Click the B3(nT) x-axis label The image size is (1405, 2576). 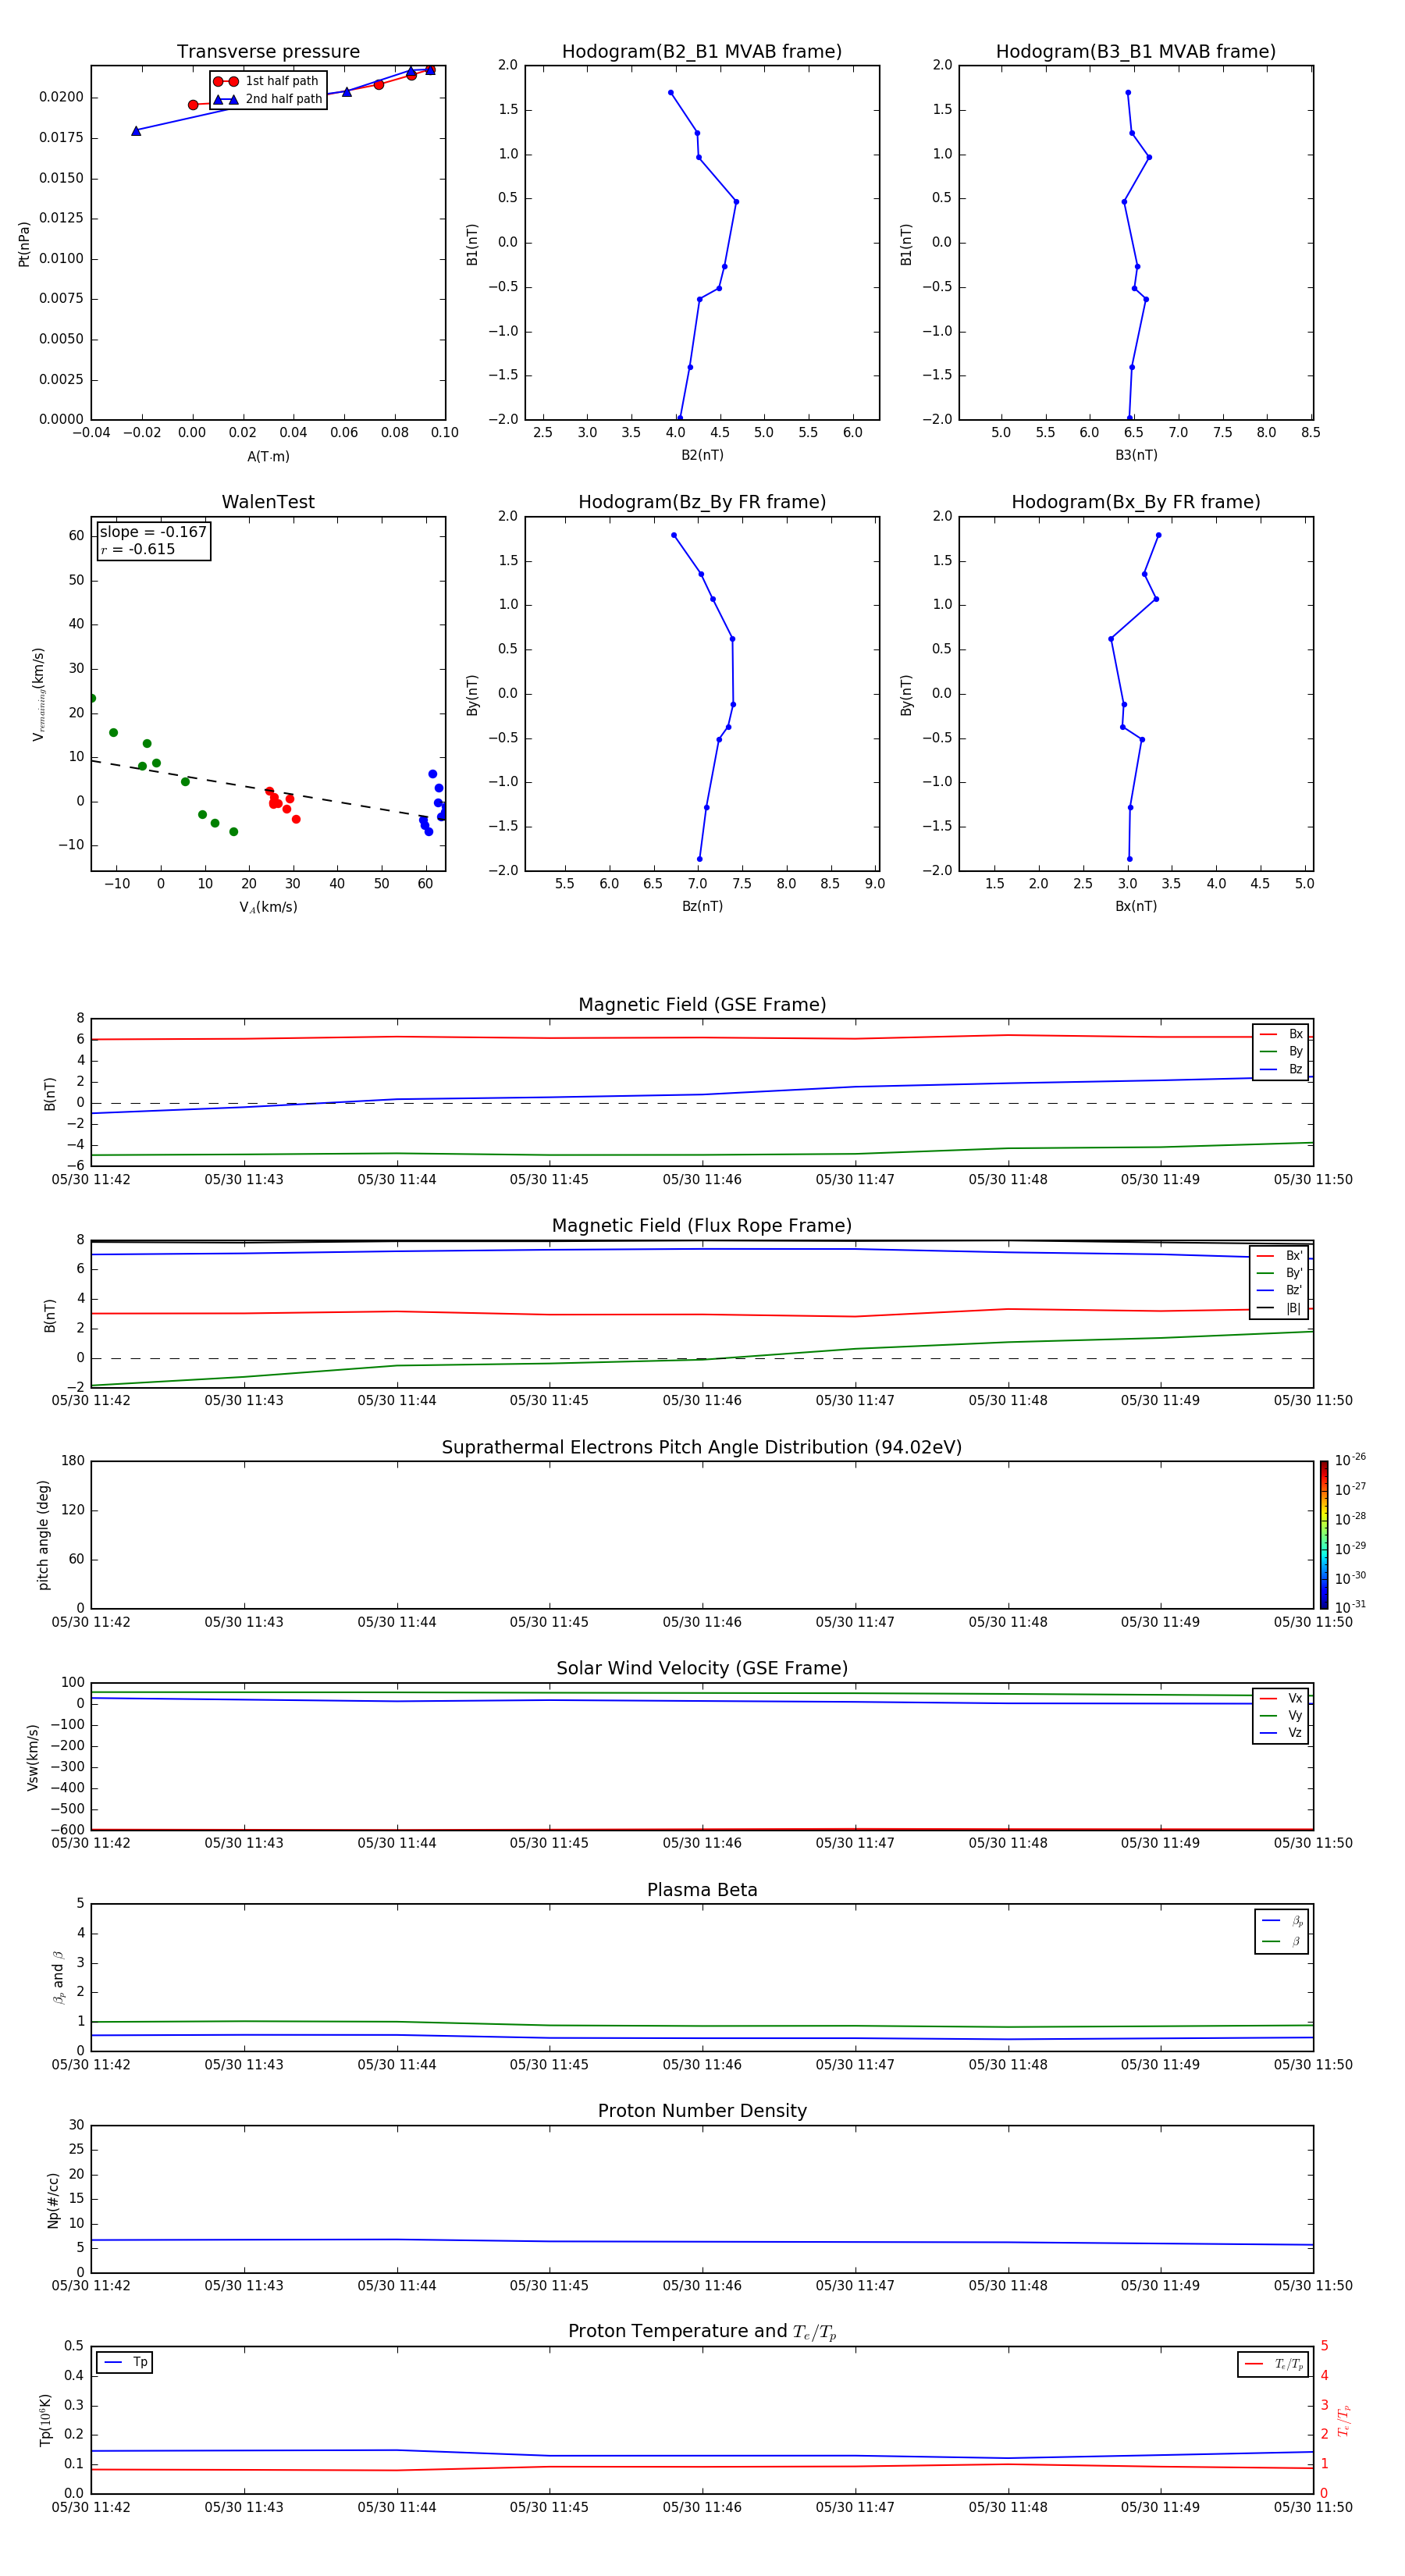point(1136,455)
